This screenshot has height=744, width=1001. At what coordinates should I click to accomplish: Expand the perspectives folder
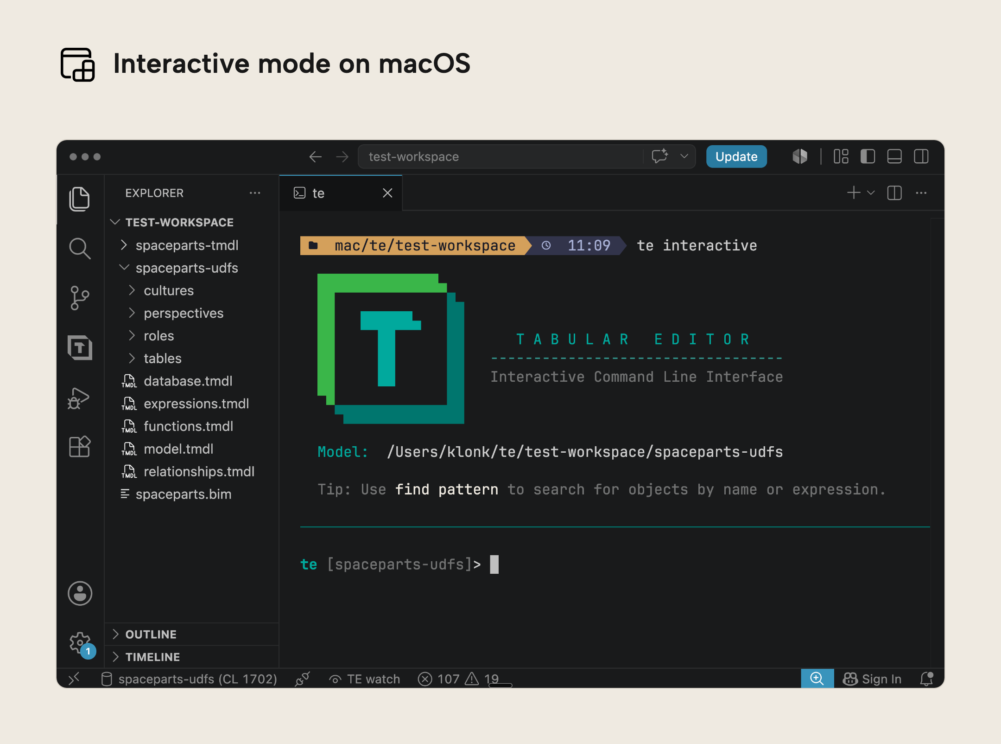[x=191, y=313]
